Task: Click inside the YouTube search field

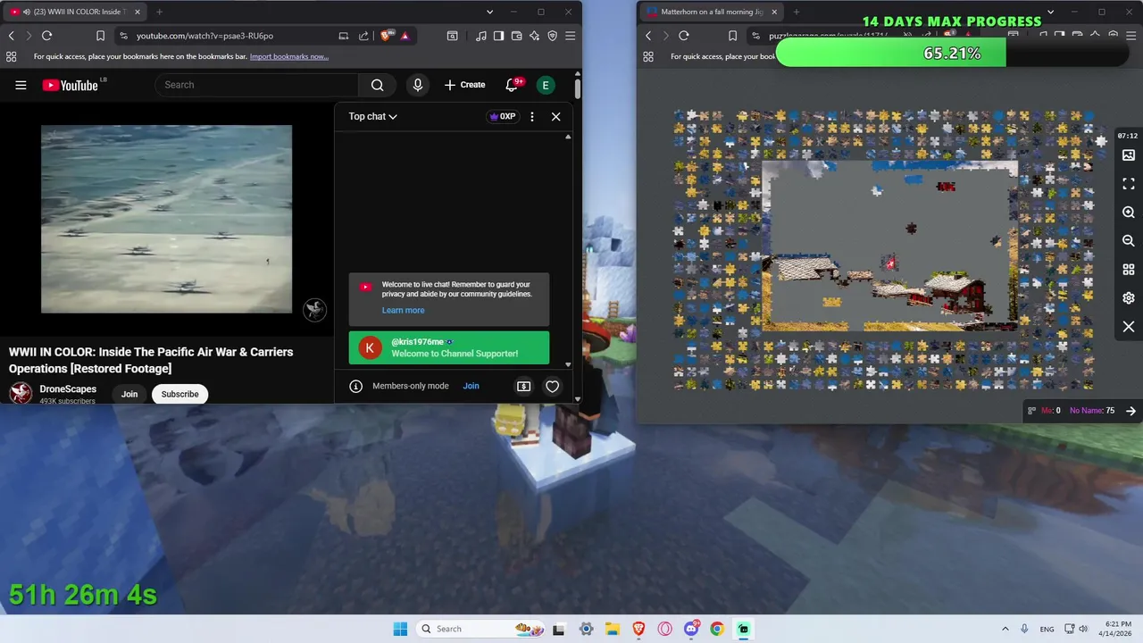Action: click(x=257, y=85)
